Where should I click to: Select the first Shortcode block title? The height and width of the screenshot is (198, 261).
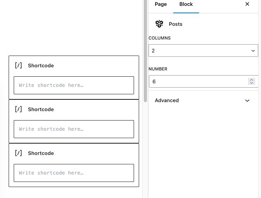coord(41,65)
